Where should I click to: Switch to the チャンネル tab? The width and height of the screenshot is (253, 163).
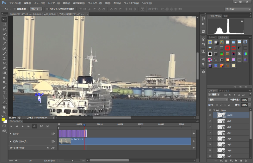224,90
